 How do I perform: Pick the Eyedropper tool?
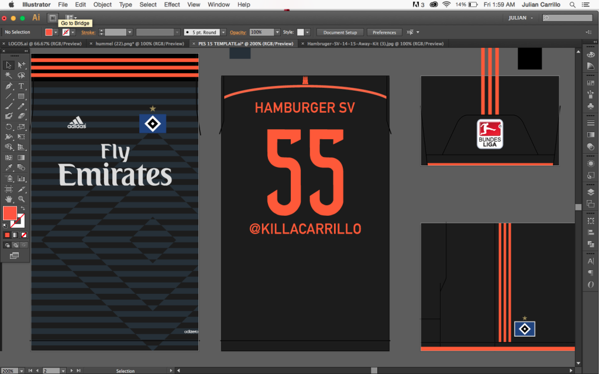(8, 168)
